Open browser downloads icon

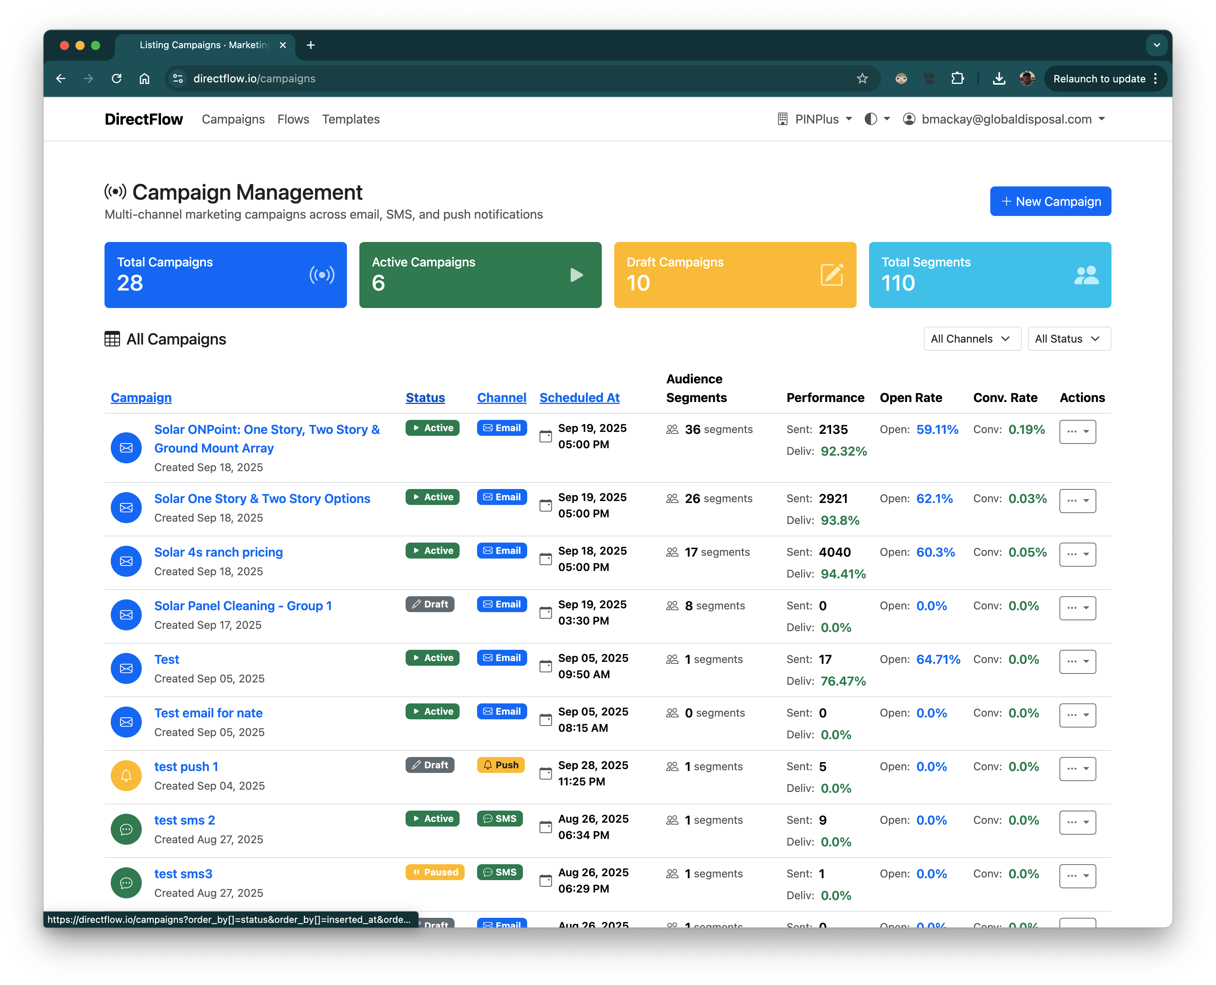point(999,79)
